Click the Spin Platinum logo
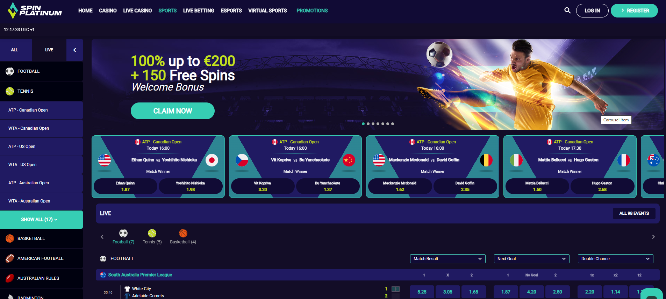 [35, 10]
